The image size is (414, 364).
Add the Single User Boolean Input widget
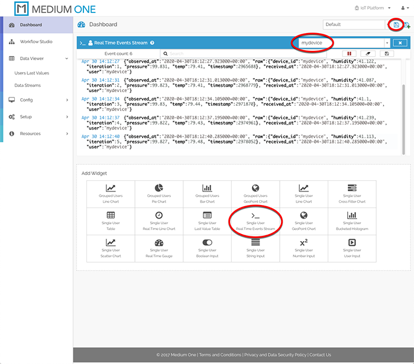pos(207,247)
